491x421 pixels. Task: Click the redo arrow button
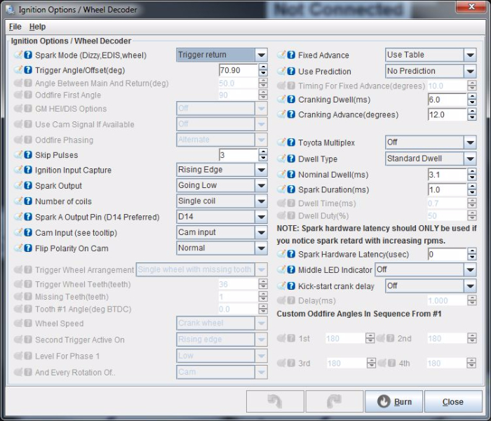click(333, 401)
